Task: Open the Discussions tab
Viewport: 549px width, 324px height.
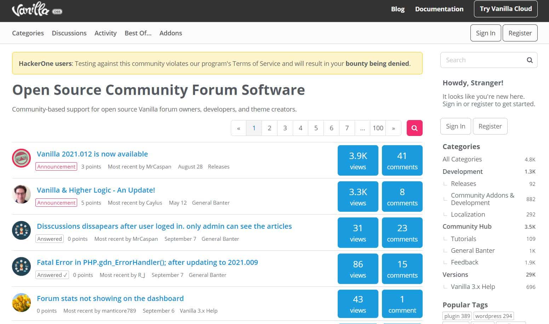Action: tap(69, 33)
